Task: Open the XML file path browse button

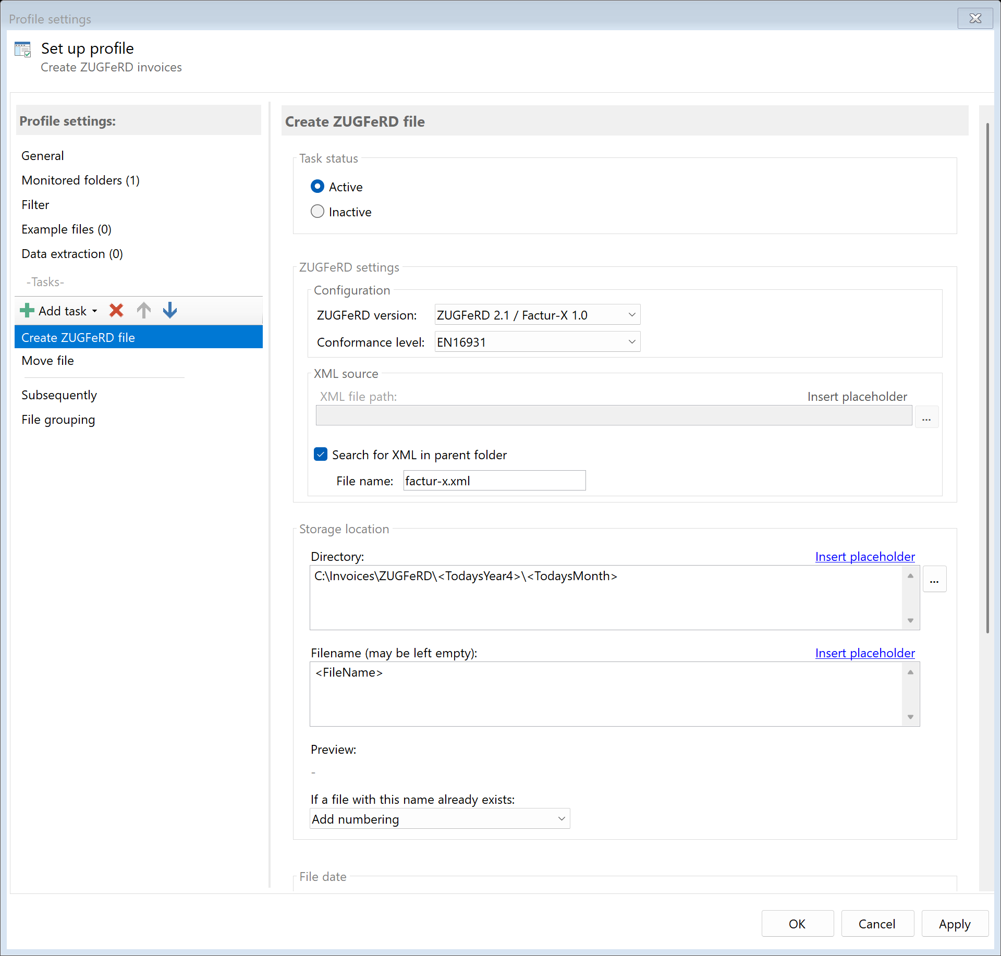Action: [926, 417]
